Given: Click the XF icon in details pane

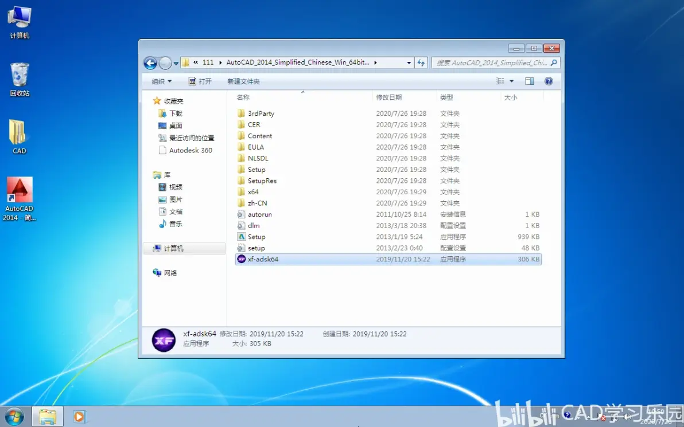Looking at the screenshot, I should (164, 340).
